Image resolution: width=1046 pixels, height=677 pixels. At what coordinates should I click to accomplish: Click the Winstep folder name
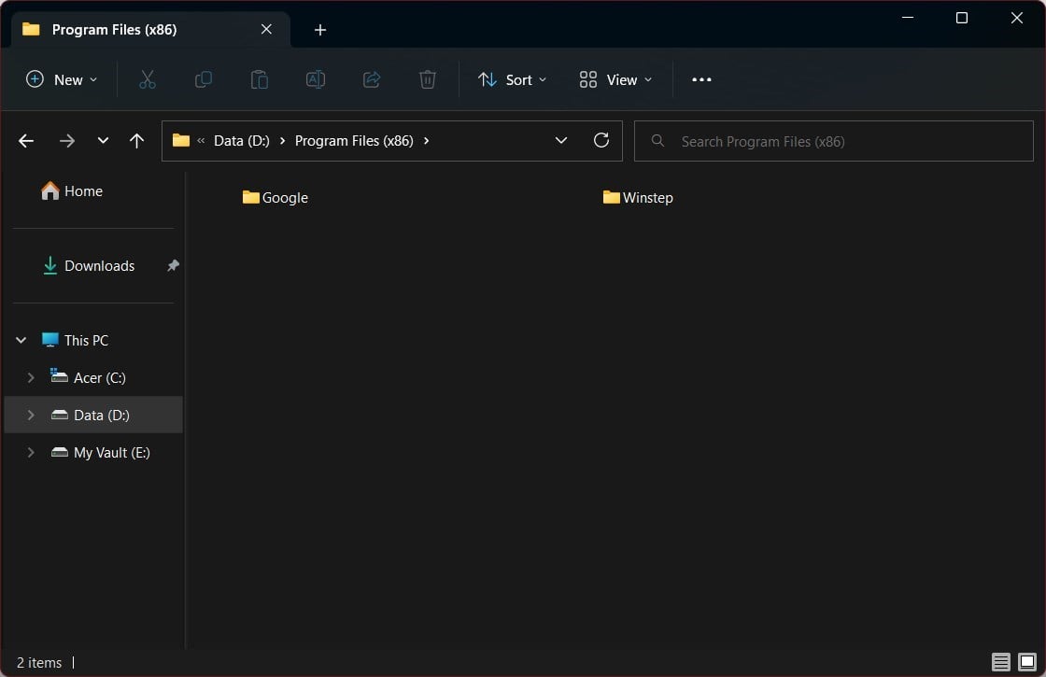(648, 197)
